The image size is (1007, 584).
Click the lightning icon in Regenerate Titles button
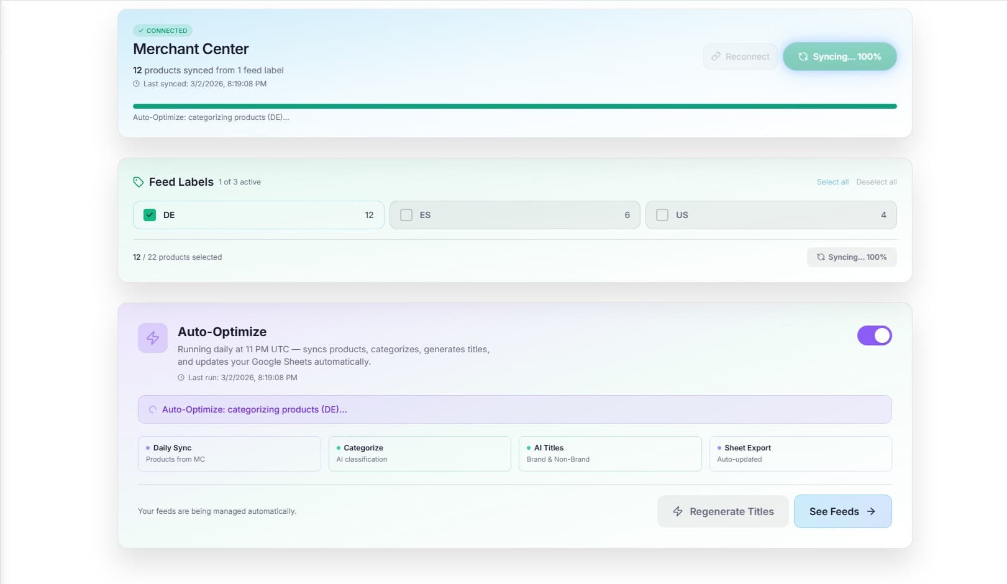[677, 511]
